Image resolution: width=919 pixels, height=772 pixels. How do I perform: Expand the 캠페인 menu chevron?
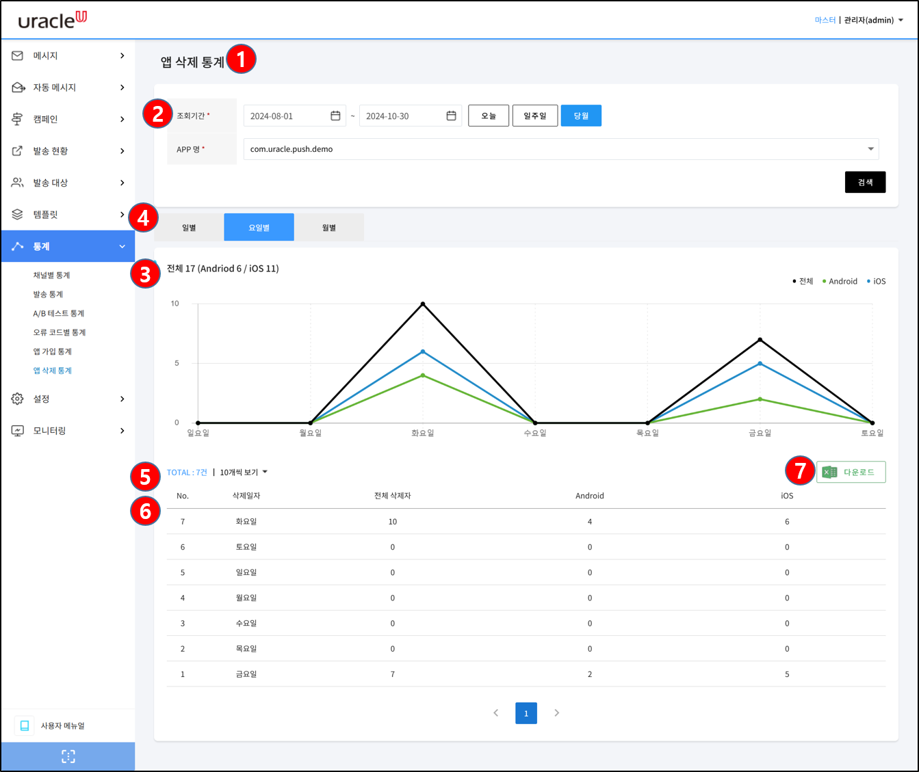(x=122, y=119)
